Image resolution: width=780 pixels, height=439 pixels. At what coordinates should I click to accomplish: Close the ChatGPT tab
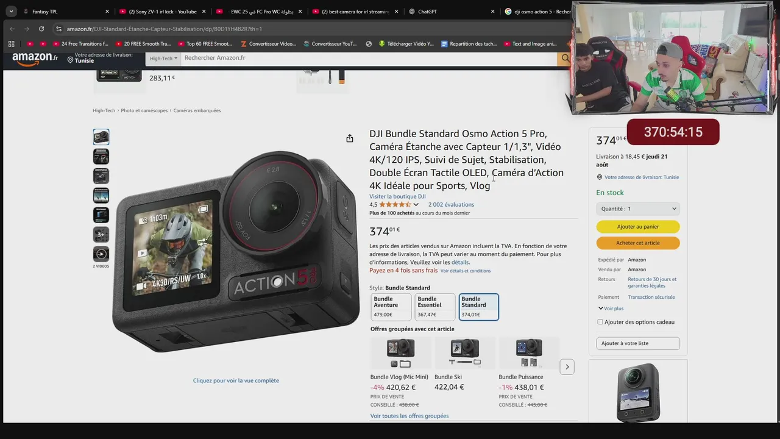(493, 12)
